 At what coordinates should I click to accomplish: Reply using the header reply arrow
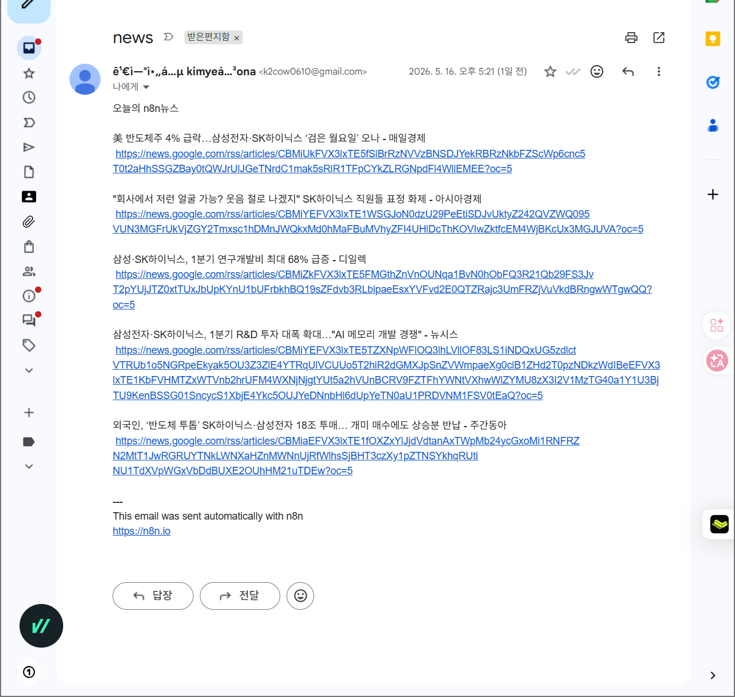pyautogui.click(x=628, y=72)
